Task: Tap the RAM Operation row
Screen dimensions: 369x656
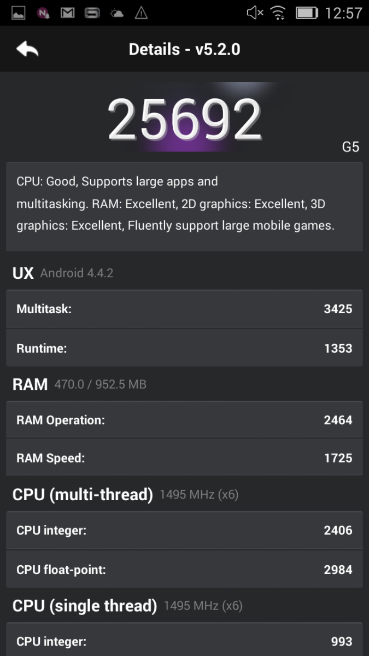Action: 184,420
